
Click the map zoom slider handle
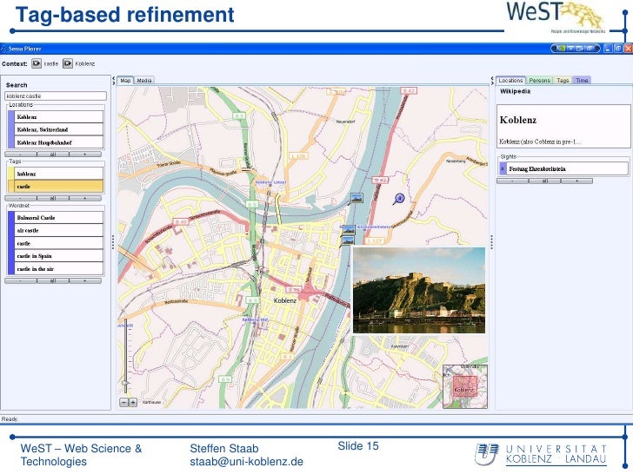coord(125,383)
